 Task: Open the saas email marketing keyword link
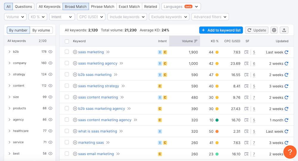(96, 154)
